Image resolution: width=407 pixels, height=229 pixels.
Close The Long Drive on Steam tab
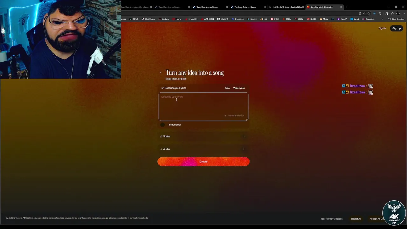click(x=265, y=7)
